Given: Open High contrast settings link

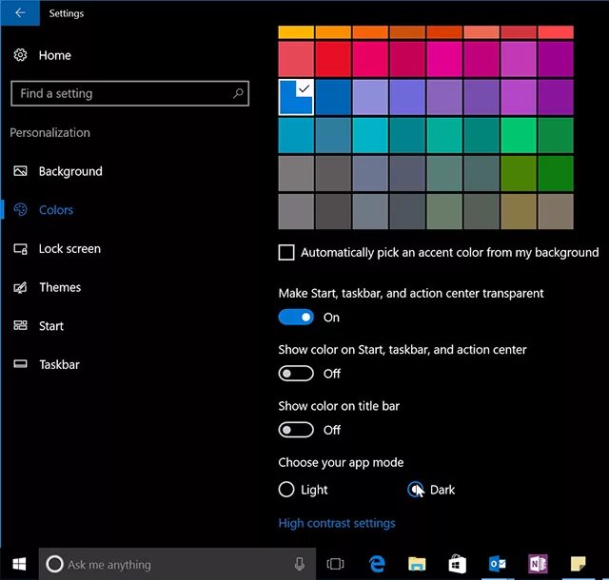Looking at the screenshot, I should (337, 523).
